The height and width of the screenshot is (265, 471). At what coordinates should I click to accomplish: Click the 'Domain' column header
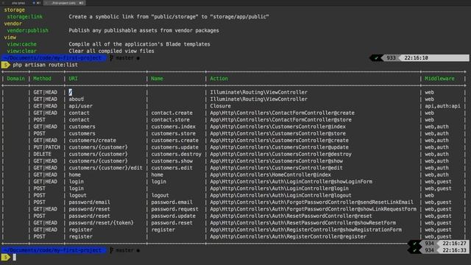click(15, 79)
